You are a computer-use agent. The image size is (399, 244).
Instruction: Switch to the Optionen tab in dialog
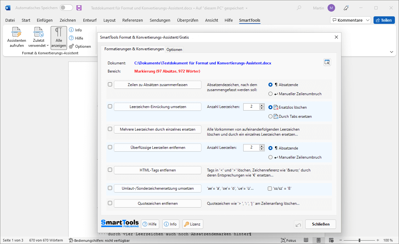174,50
